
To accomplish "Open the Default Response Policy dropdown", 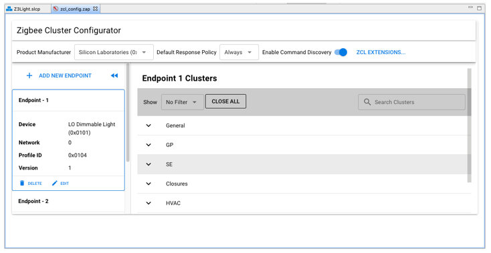I will (239, 52).
